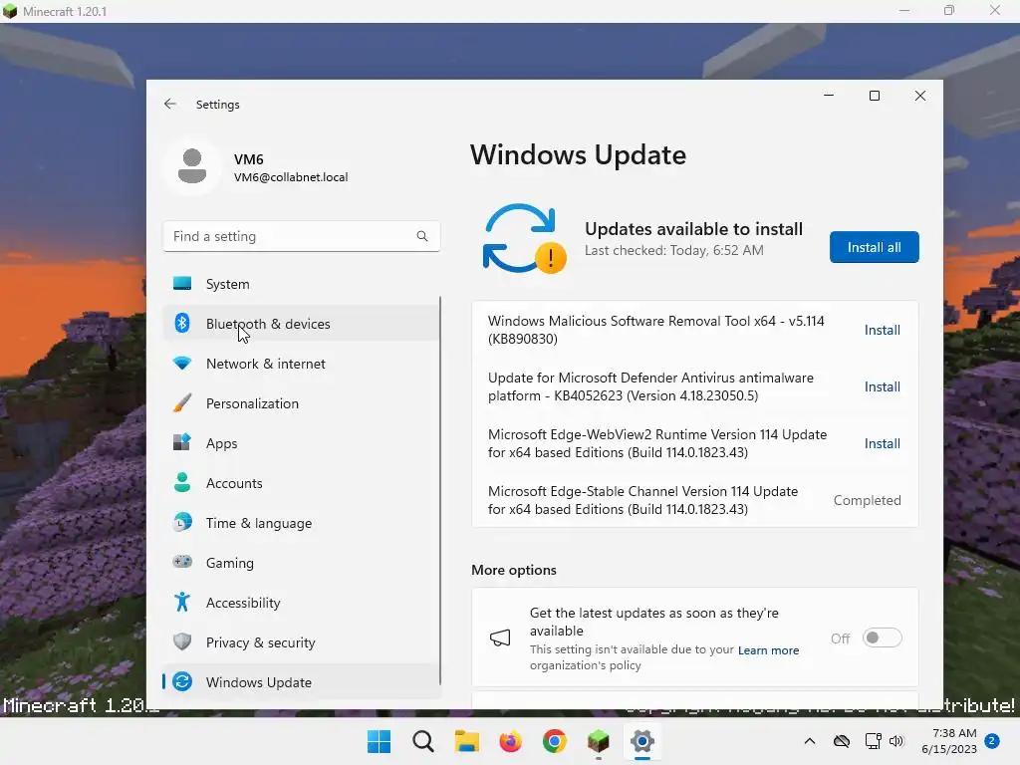The height and width of the screenshot is (765, 1020).
Task: Install Malicious Software Removal Tool update
Action: click(x=883, y=330)
